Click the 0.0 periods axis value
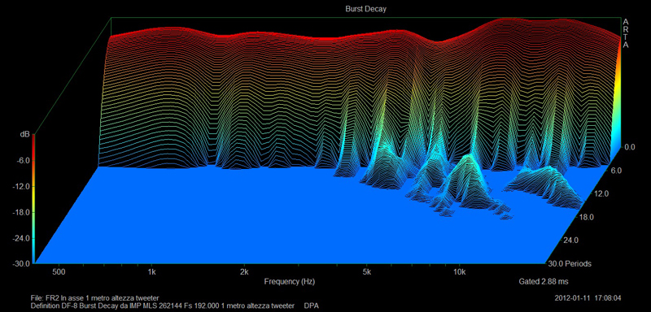Image resolution: width=651 pixels, height=312 pixels. click(x=630, y=147)
